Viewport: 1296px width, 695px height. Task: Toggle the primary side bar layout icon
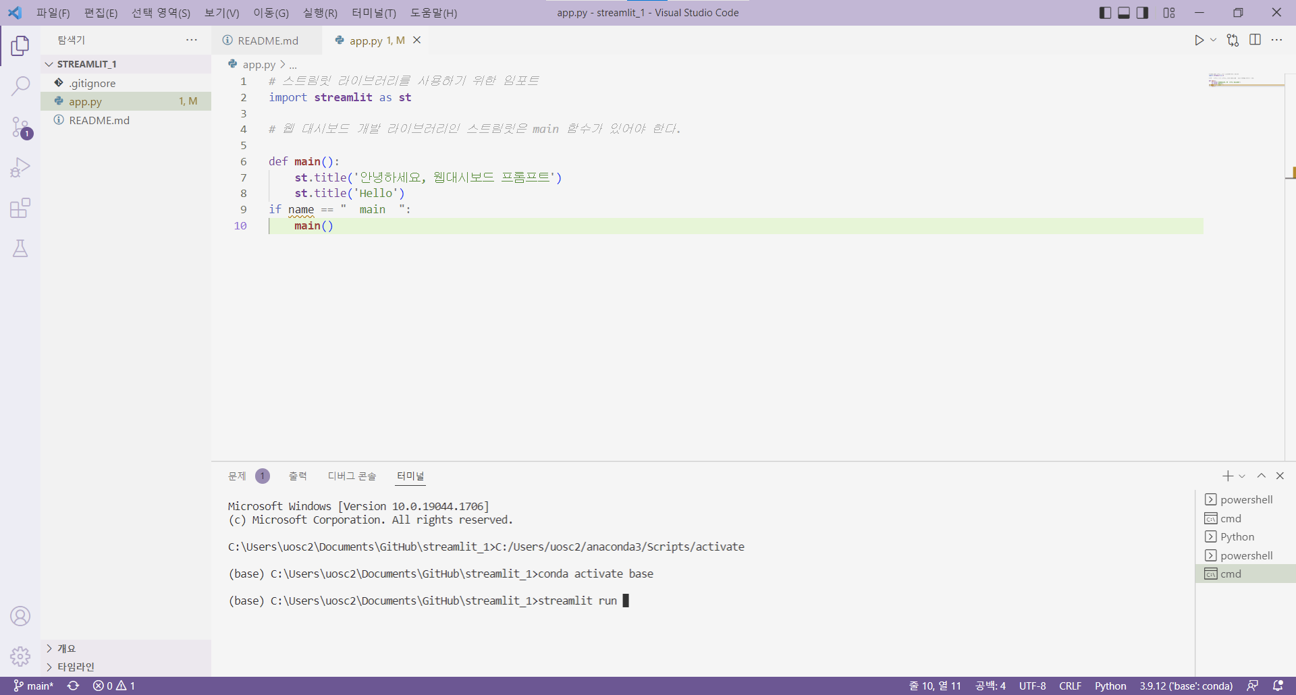tap(1105, 13)
